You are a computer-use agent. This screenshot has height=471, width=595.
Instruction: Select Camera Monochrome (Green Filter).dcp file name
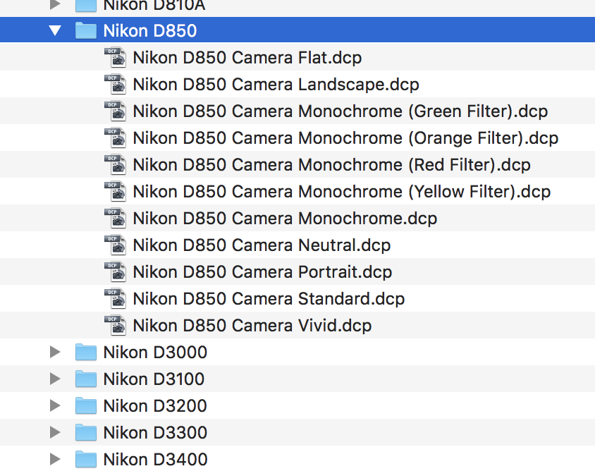tap(341, 111)
